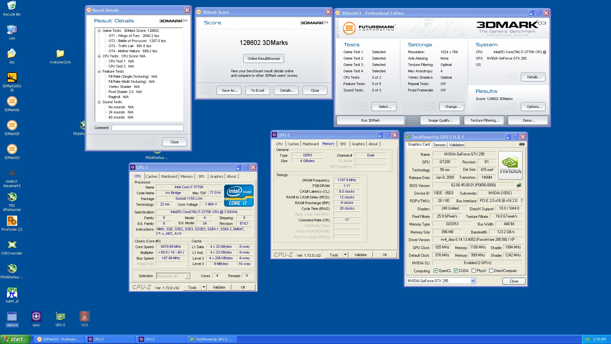Launch 3DMark03 desktop shortcut
611x344 pixels.
click(x=12, y=152)
